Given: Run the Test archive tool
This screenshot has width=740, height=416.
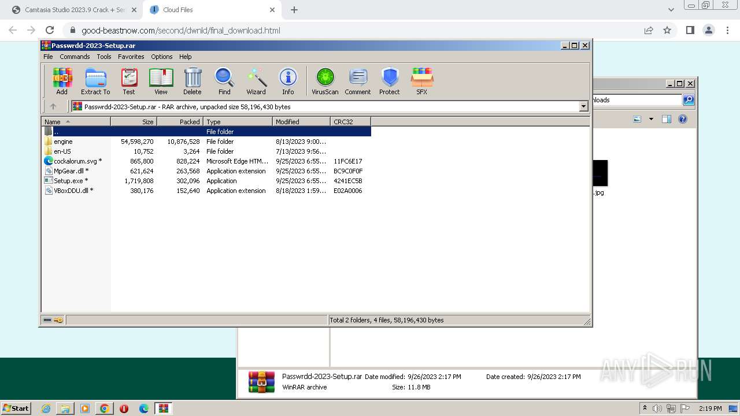Looking at the screenshot, I should (x=129, y=81).
